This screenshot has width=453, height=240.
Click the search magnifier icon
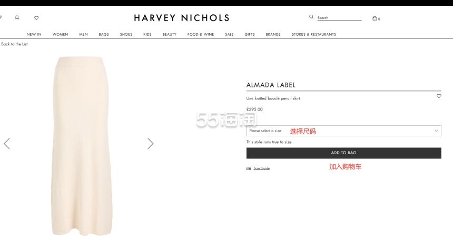311,17
